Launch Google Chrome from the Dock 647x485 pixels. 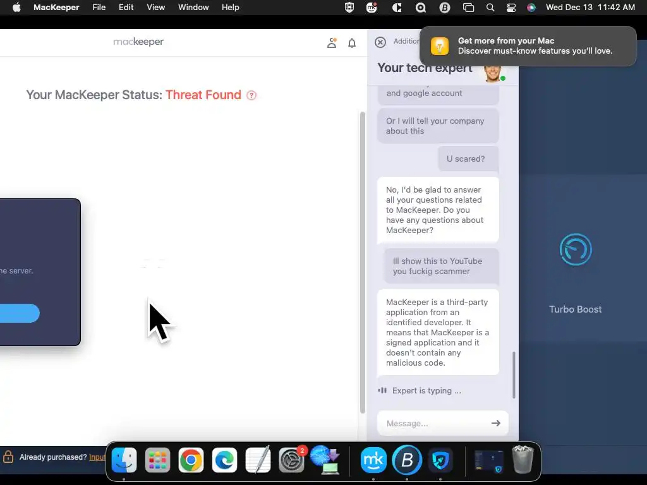[191, 460]
